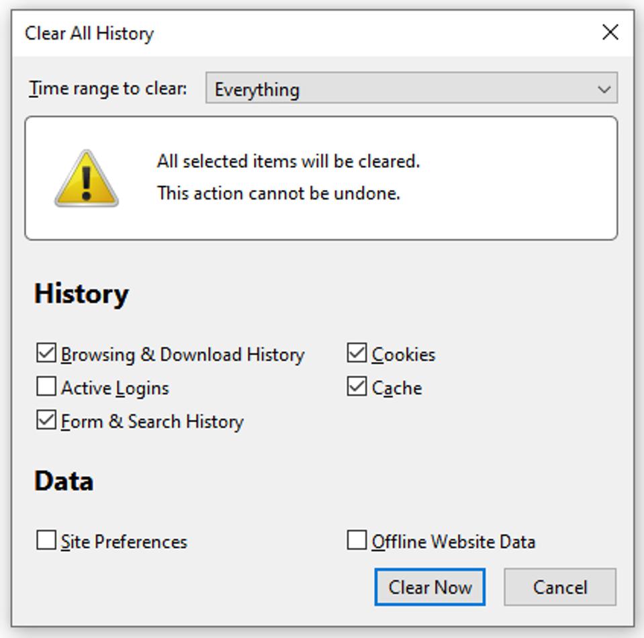Click 'This action cannot be undone.' message
Viewport: 644px width, 638px height.
278,193
